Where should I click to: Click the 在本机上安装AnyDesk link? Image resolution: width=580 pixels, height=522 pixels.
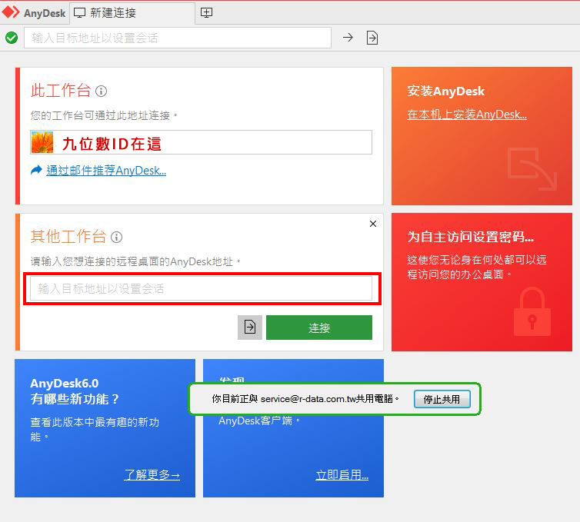[467, 115]
